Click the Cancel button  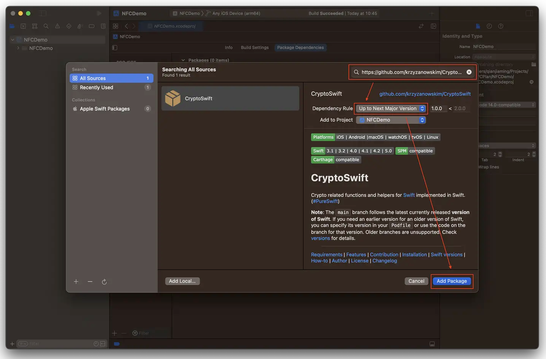416,281
